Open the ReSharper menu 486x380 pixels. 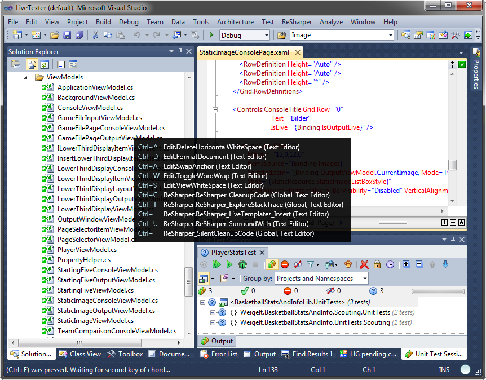297,22
